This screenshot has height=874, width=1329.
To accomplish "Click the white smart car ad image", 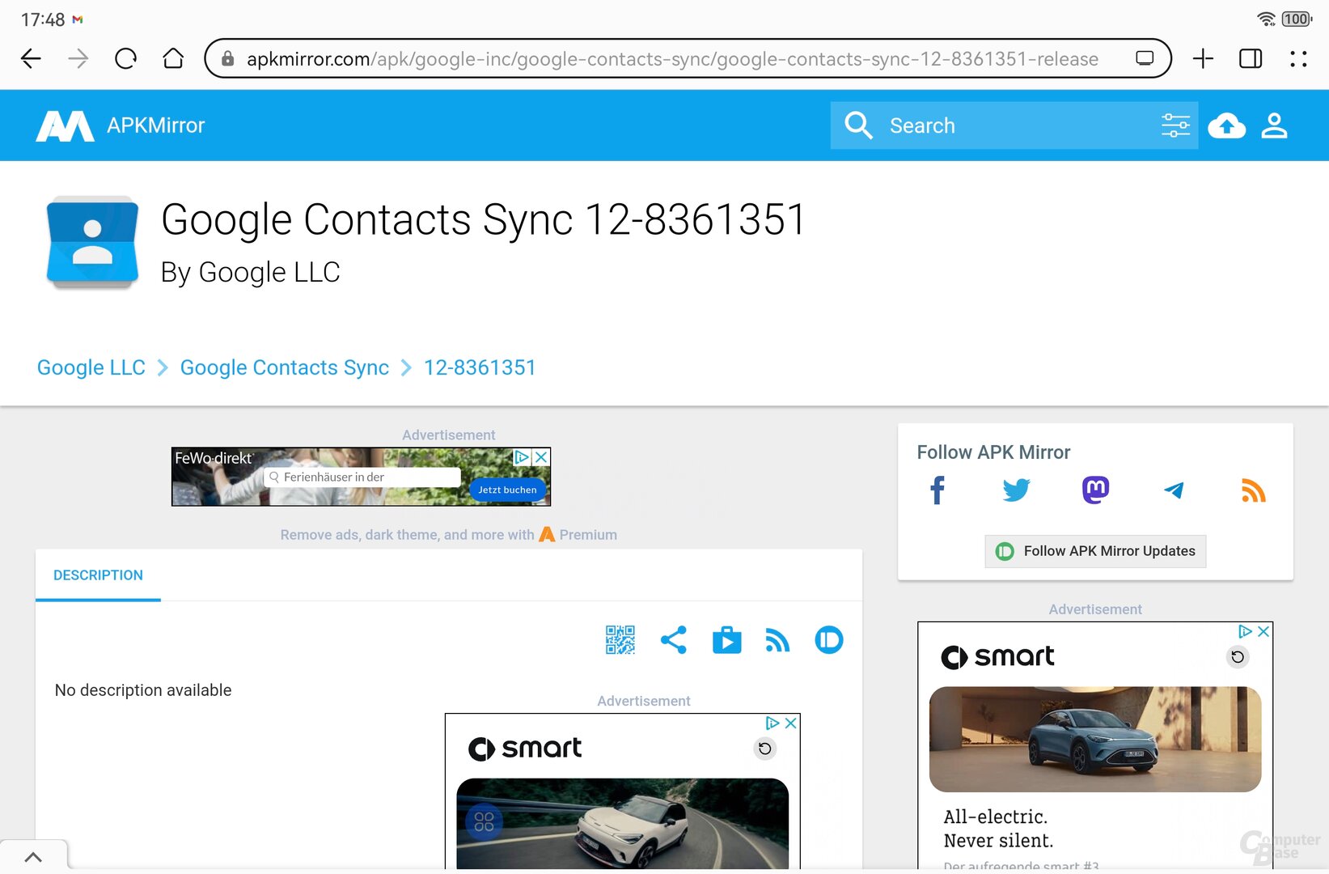I will [622, 824].
